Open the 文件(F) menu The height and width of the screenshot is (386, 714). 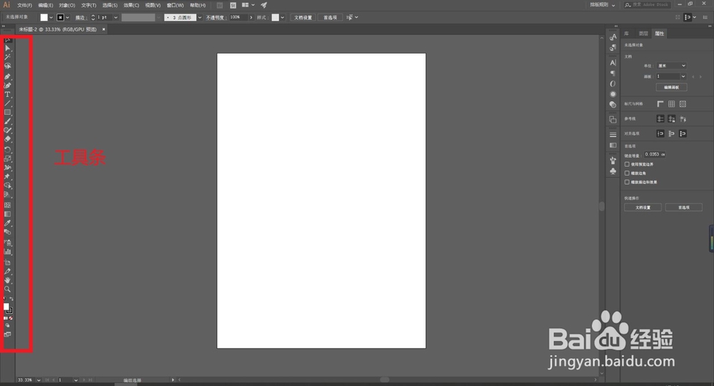[x=24, y=6]
